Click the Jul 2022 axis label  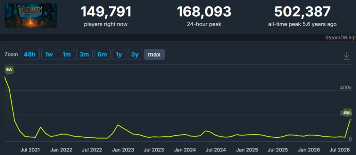[92, 150]
